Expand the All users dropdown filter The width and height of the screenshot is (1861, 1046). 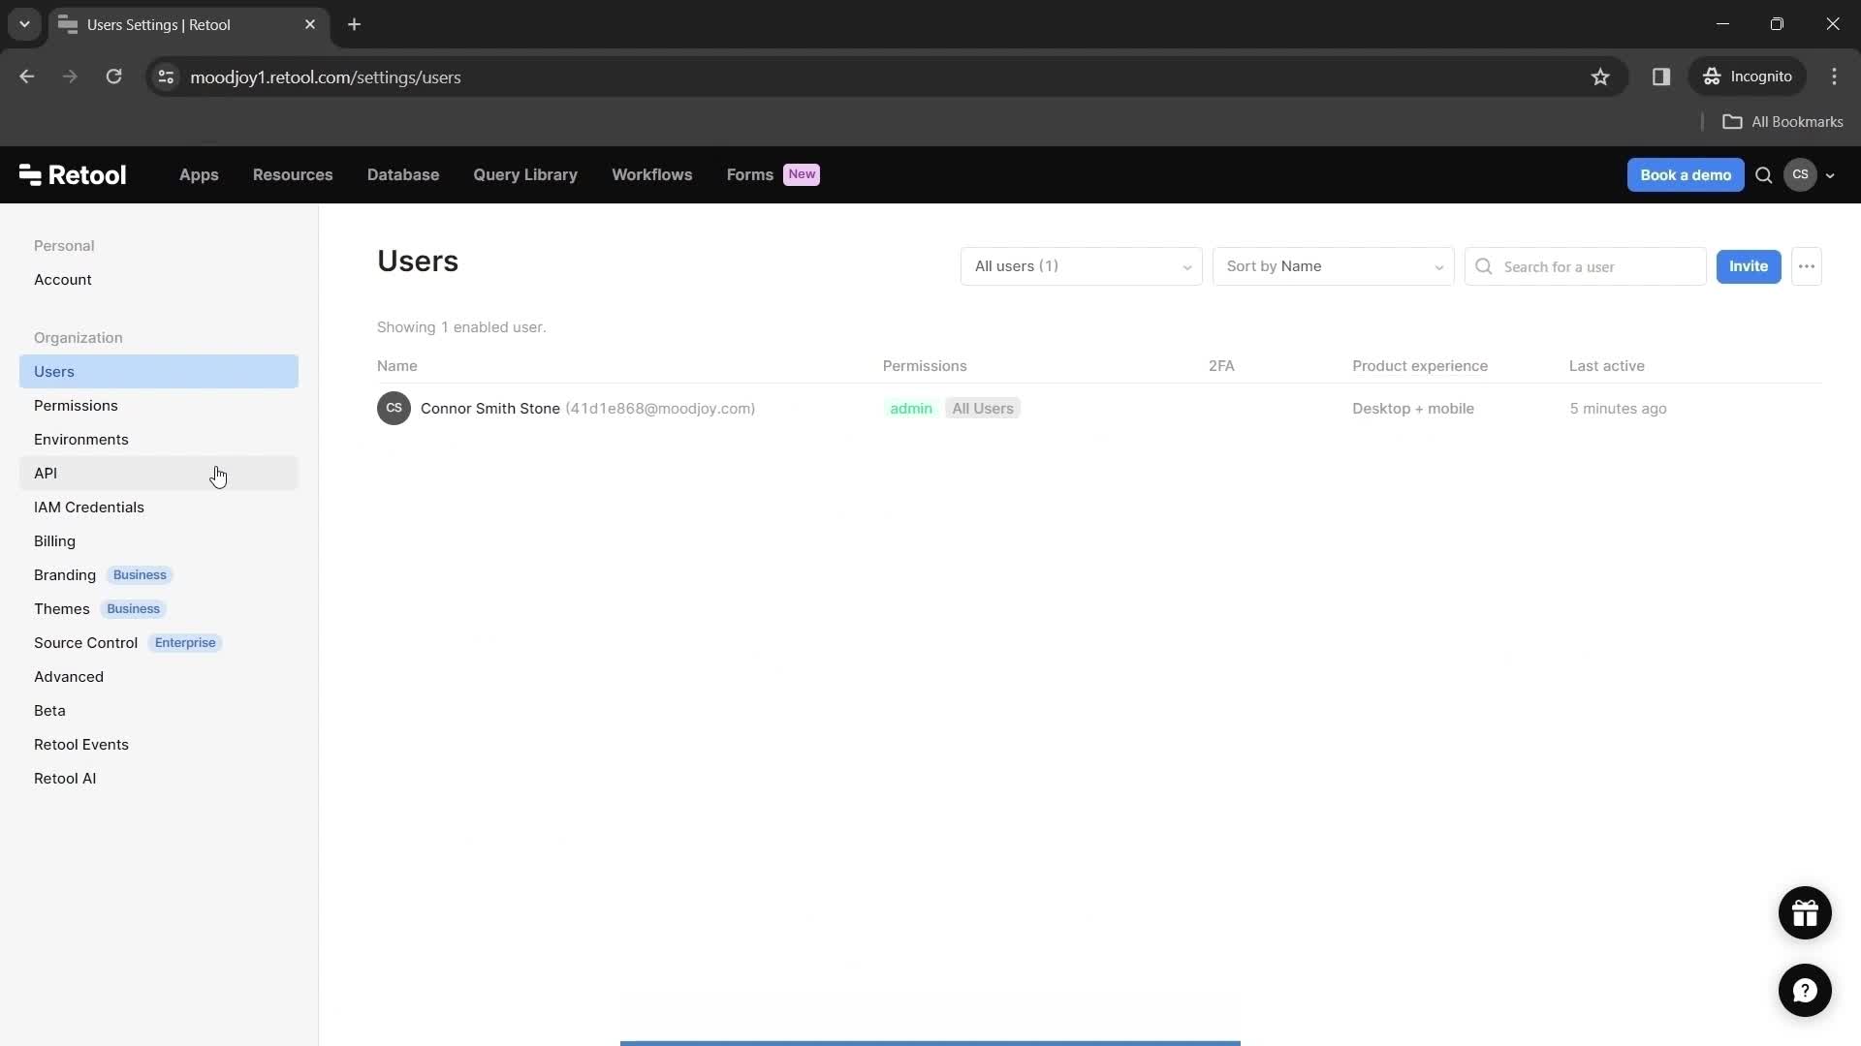(x=1080, y=265)
